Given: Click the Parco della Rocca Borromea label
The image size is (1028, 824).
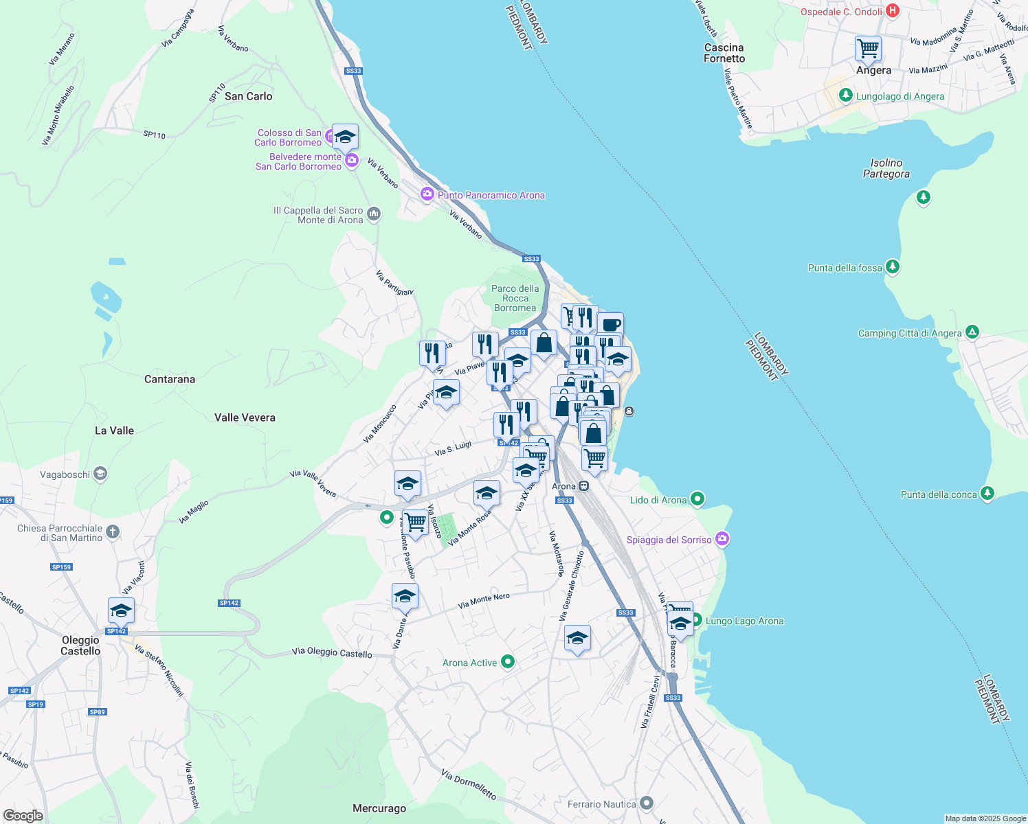Looking at the screenshot, I should coord(515,298).
